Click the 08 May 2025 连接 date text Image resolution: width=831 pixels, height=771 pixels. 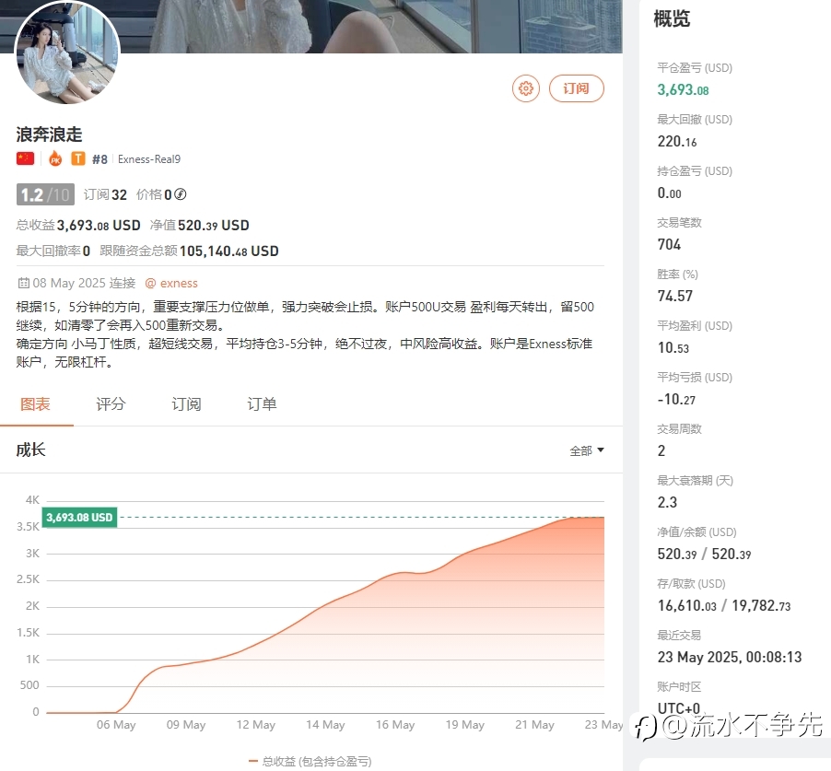click(x=84, y=283)
